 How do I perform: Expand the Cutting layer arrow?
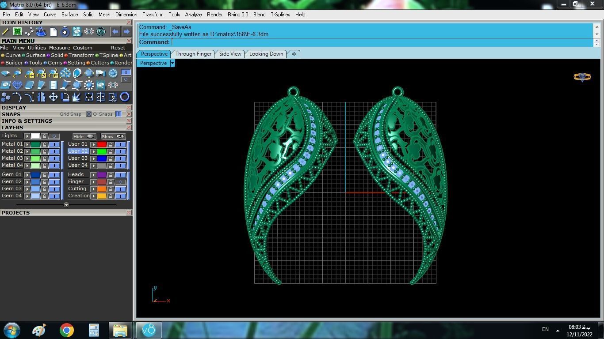click(x=93, y=189)
